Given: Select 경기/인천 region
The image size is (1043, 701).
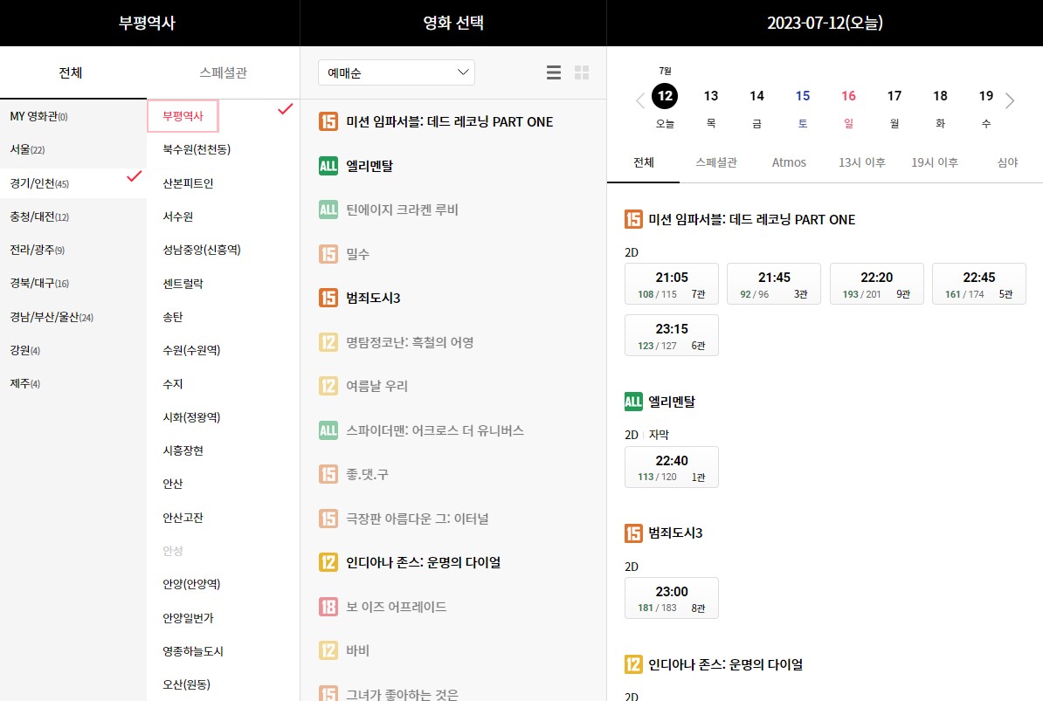Looking at the screenshot, I should pyautogui.click(x=73, y=183).
